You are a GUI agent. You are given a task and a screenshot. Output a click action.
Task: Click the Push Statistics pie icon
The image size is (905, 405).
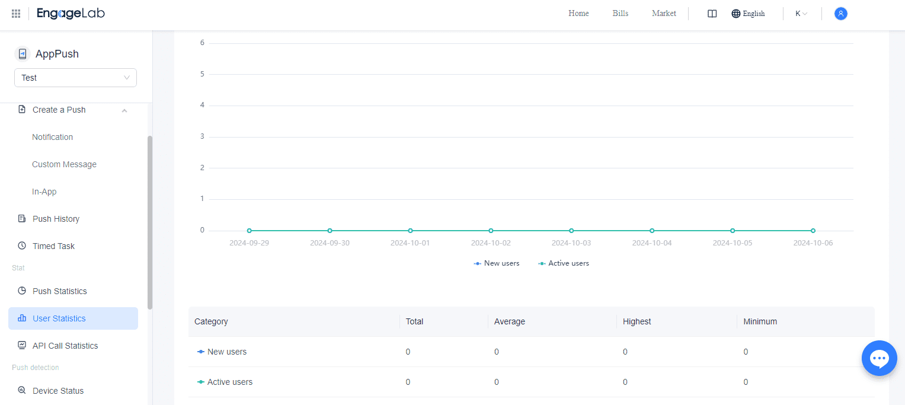point(22,291)
